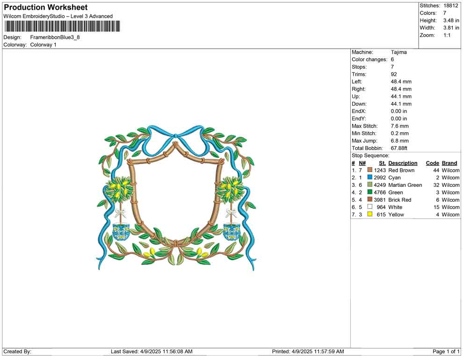This screenshot has height=356, width=463.
Task: Click the Wilcom brand in the Cyan row
Action: (x=450, y=178)
